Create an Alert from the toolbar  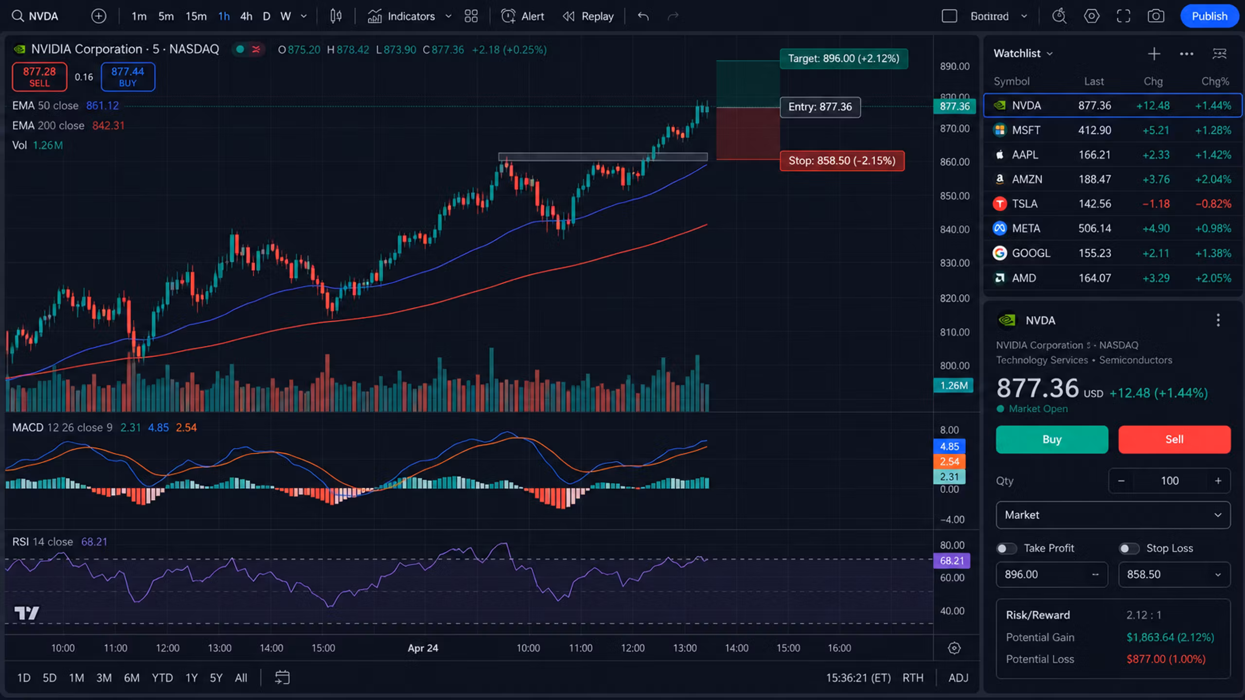pyautogui.click(x=523, y=16)
